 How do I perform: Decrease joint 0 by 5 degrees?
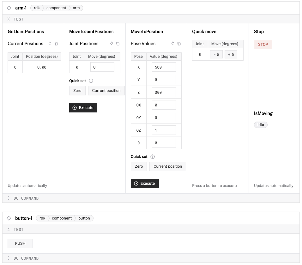(x=216, y=55)
